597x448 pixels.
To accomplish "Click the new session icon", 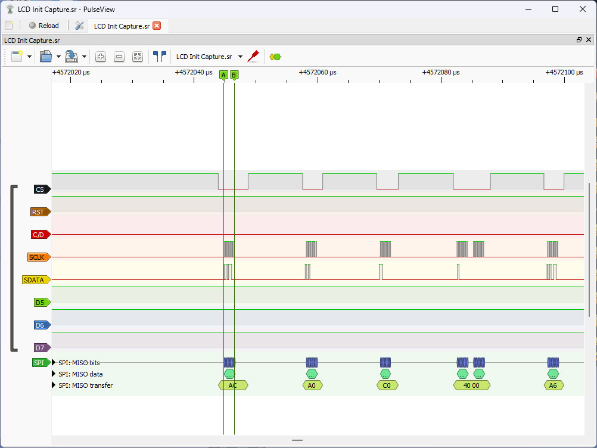I will (17, 57).
